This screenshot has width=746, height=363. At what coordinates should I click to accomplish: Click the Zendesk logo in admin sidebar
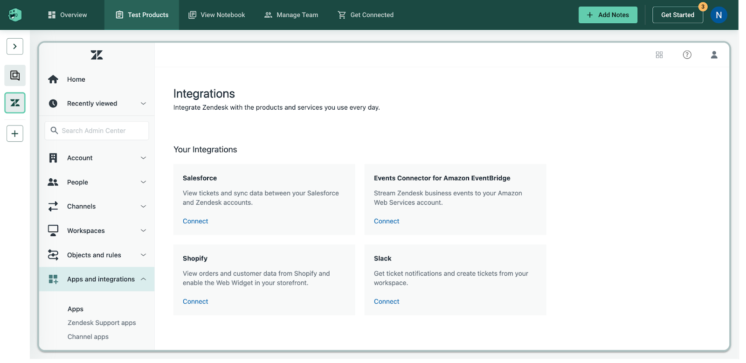point(97,55)
